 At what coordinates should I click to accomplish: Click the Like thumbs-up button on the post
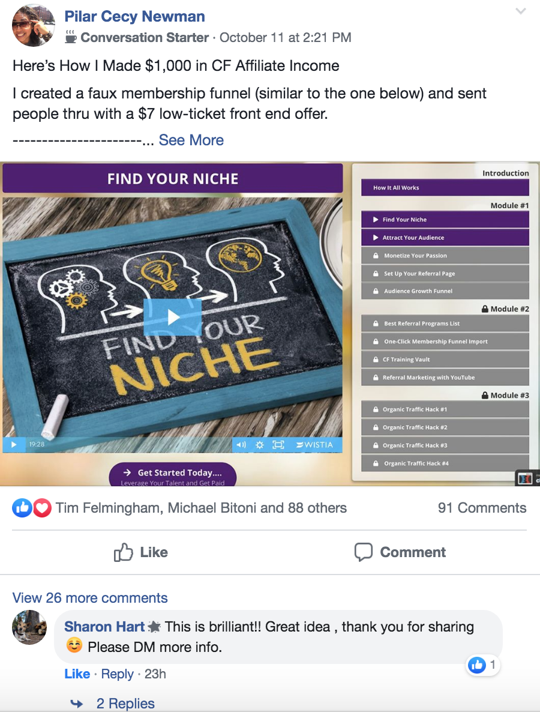click(140, 552)
